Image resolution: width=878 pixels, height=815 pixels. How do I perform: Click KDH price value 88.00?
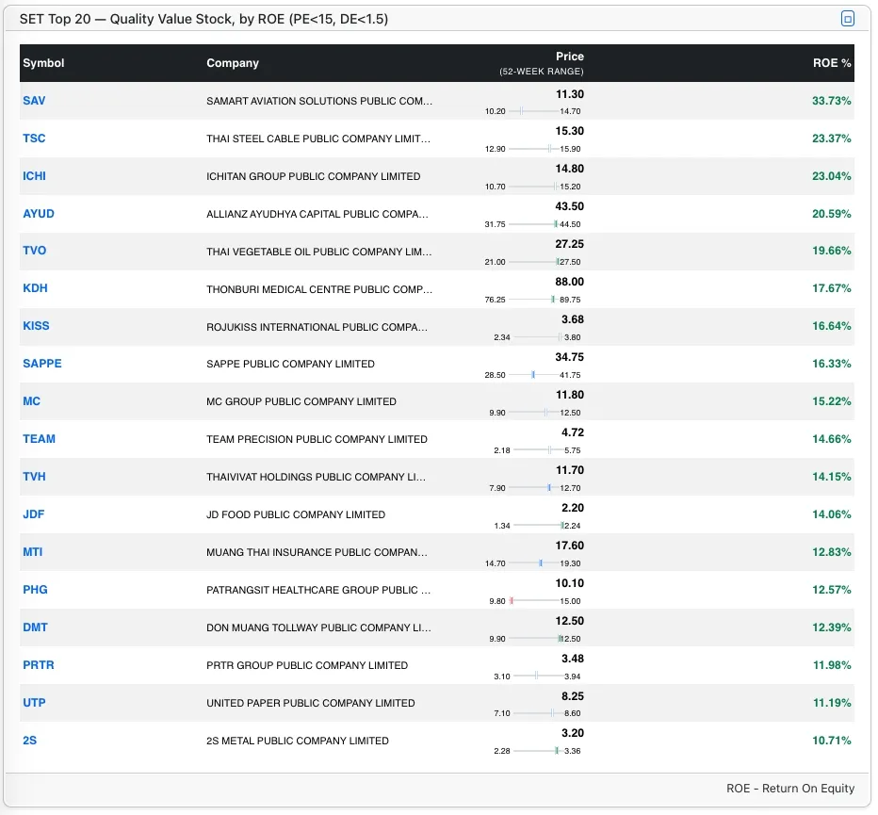[569, 282]
